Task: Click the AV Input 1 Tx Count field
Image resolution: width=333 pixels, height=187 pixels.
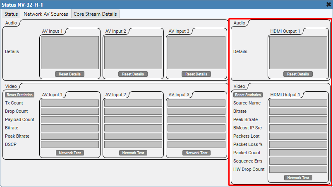Action: pos(69,103)
